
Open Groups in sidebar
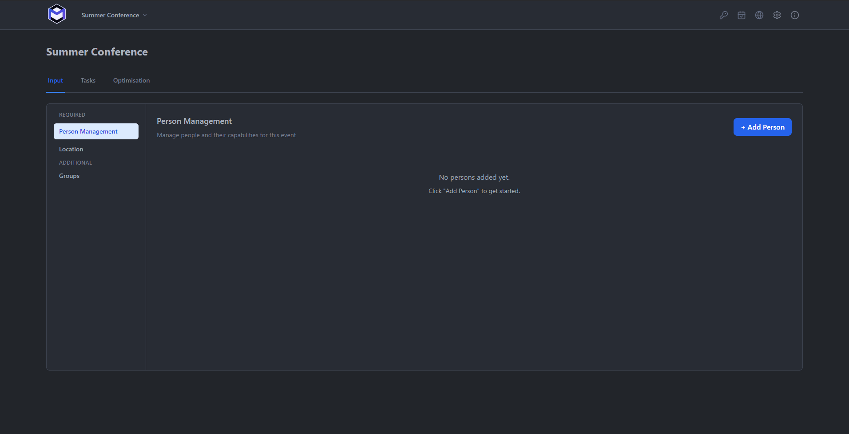click(x=96, y=176)
